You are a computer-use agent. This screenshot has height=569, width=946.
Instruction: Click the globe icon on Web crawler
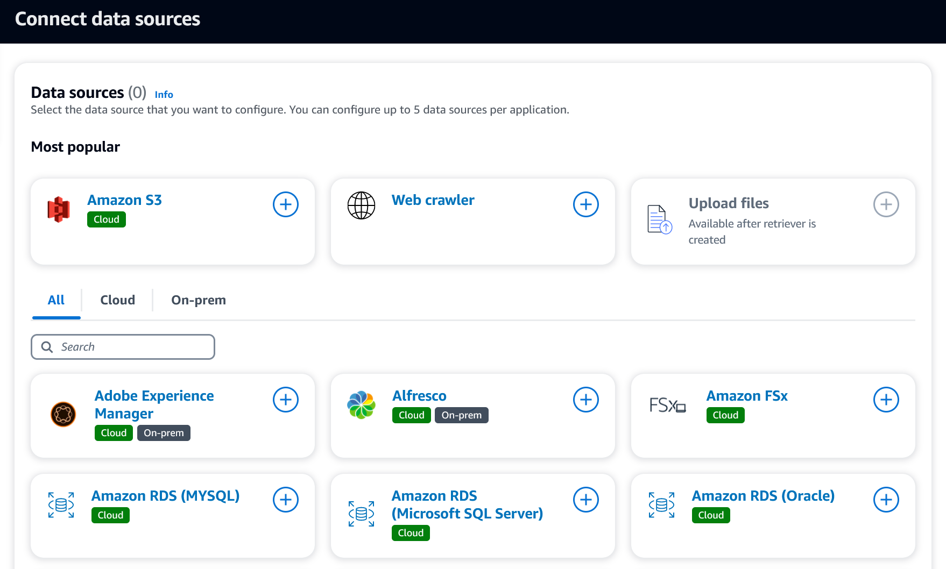(x=361, y=205)
